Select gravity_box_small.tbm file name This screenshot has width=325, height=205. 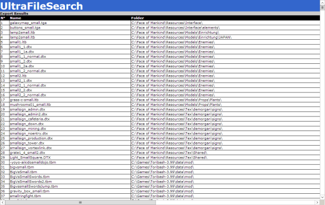[30, 191]
